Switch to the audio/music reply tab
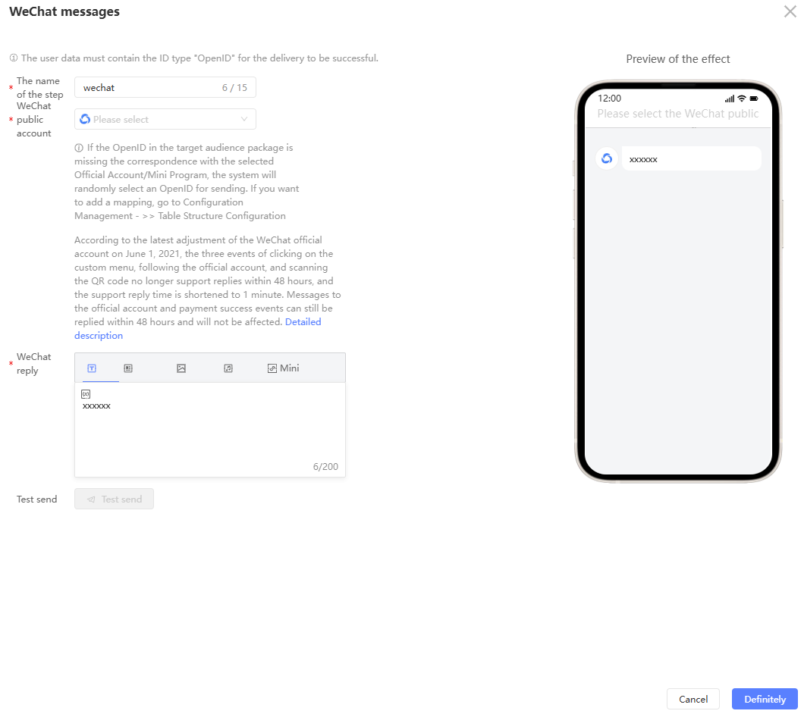The width and height of the screenshot is (804, 714). point(228,368)
